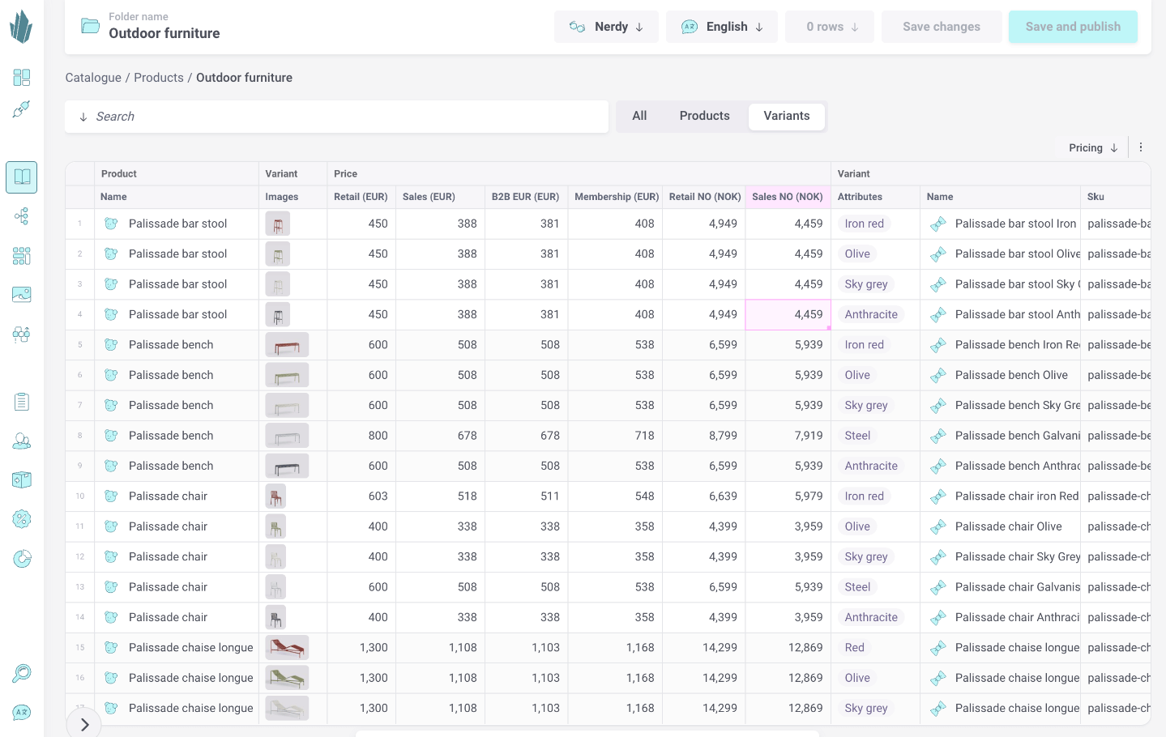Open the language translation icon in sidebar

click(x=22, y=712)
